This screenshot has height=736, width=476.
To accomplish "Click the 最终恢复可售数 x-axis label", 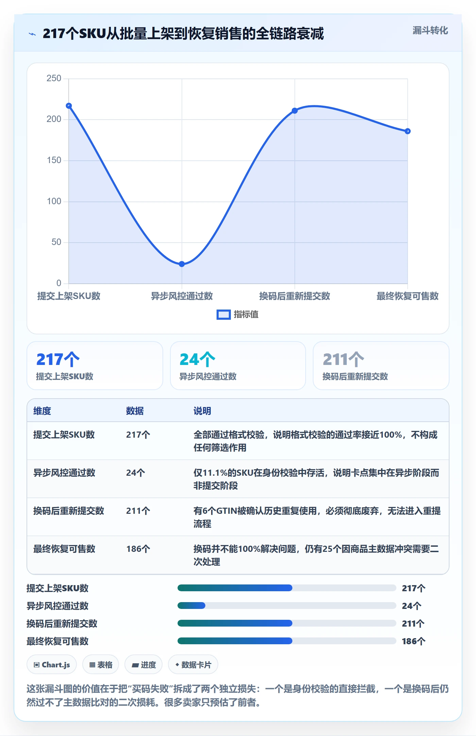I will click(408, 296).
